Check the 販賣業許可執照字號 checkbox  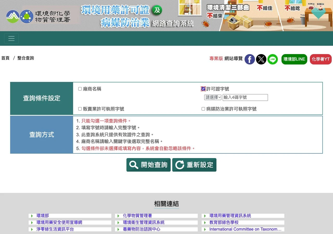tap(80, 109)
